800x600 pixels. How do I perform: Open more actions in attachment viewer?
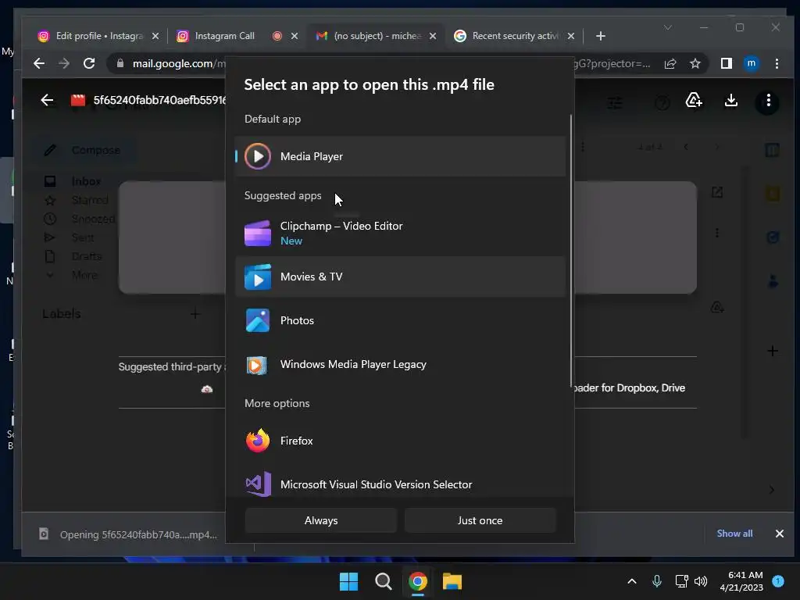click(769, 101)
